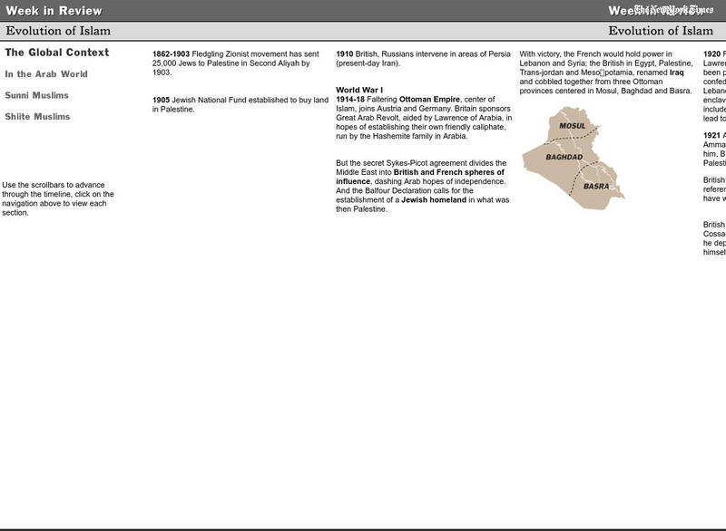Click British and French spheres of influence text

coord(420,177)
